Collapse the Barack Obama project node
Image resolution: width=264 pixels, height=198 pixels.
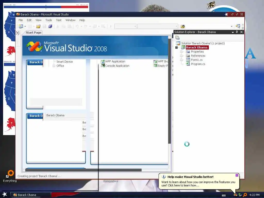coord(176,48)
